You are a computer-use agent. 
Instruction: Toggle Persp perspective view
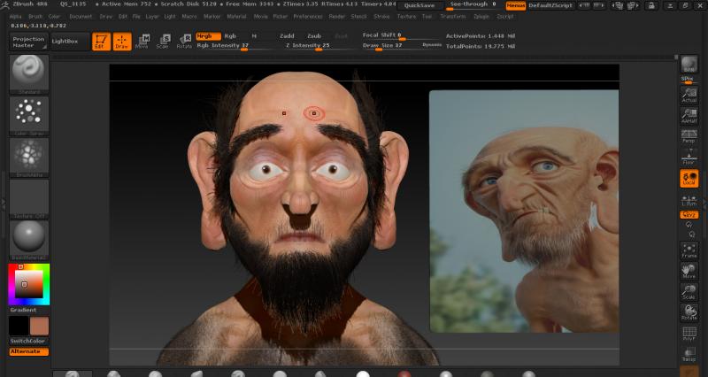point(689,136)
